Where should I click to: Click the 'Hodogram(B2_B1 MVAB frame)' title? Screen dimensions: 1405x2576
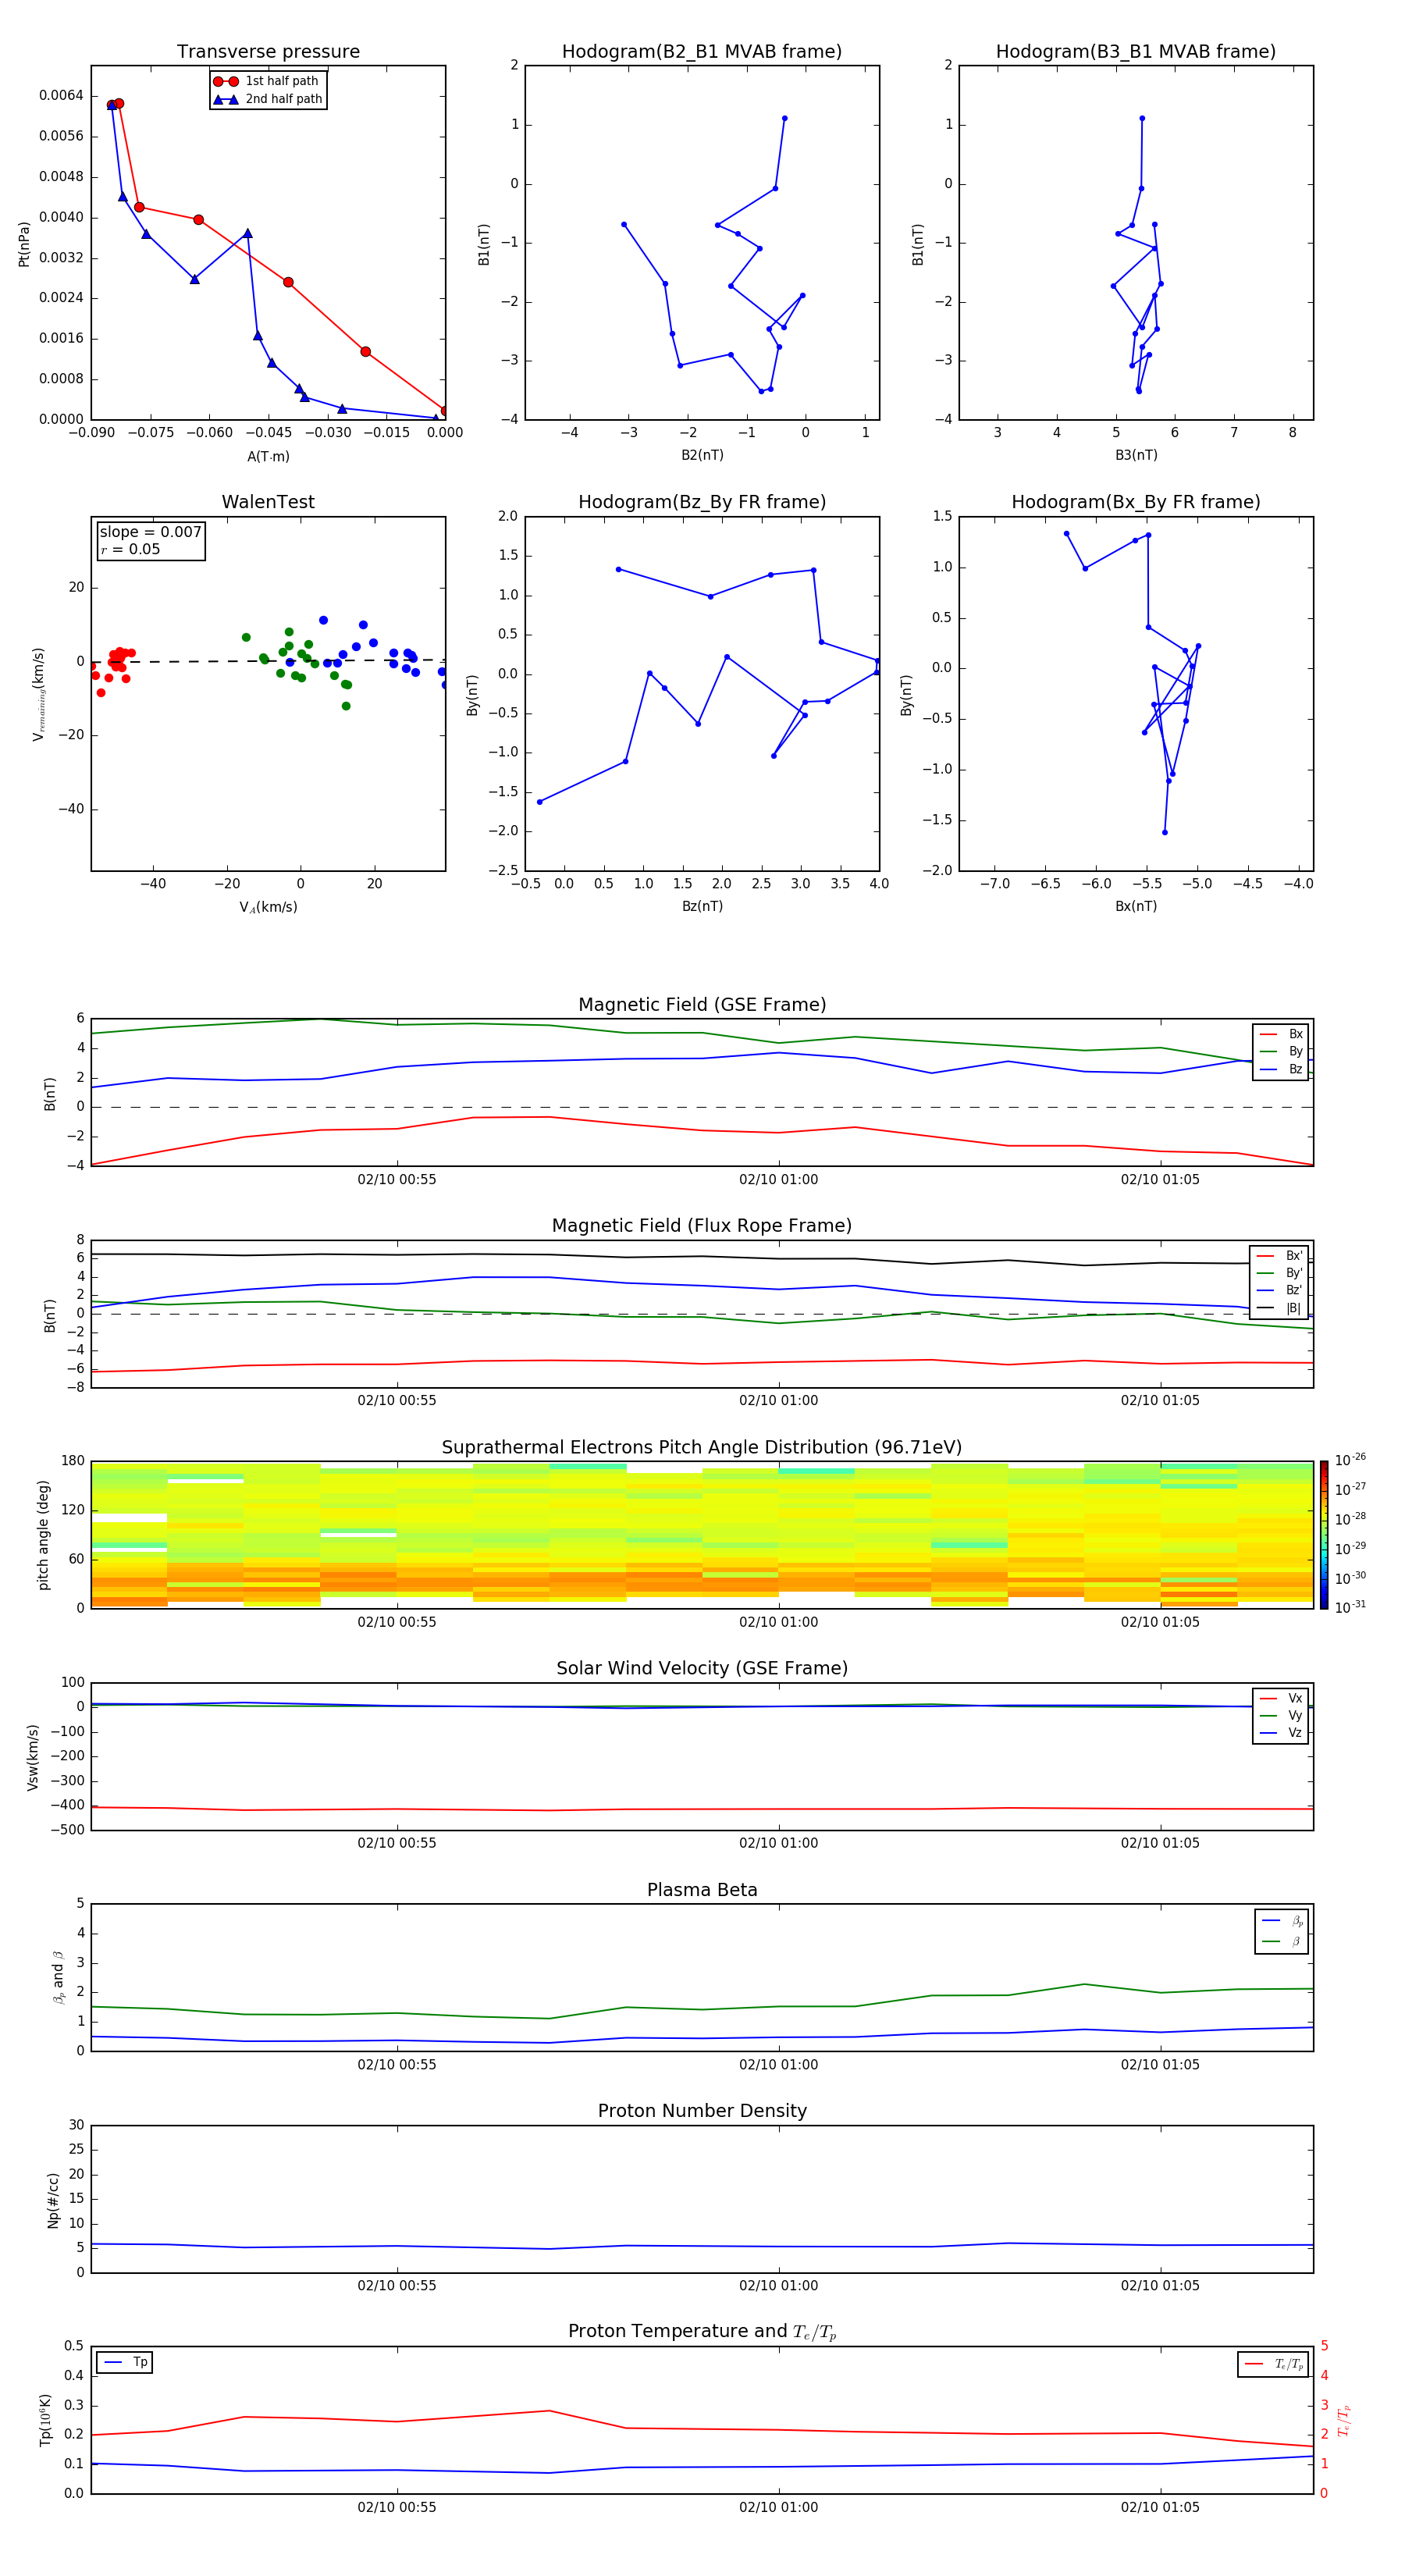(x=702, y=52)
